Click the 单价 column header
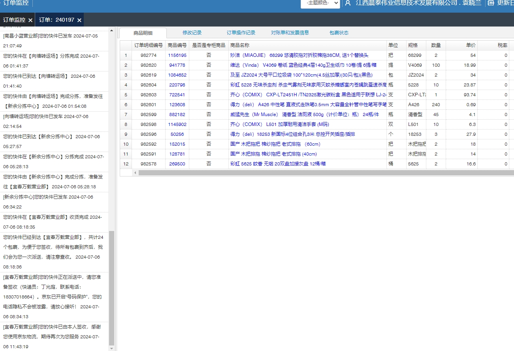The image size is (514, 351). pyautogui.click(x=461, y=45)
